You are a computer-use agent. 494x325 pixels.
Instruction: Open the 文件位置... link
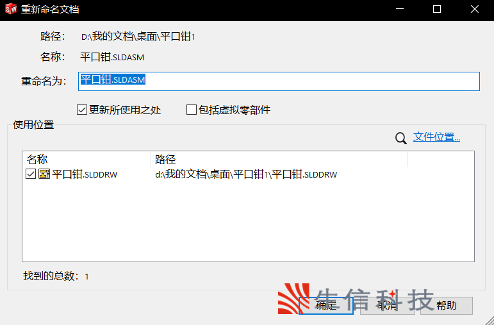click(x=436, y=137)
